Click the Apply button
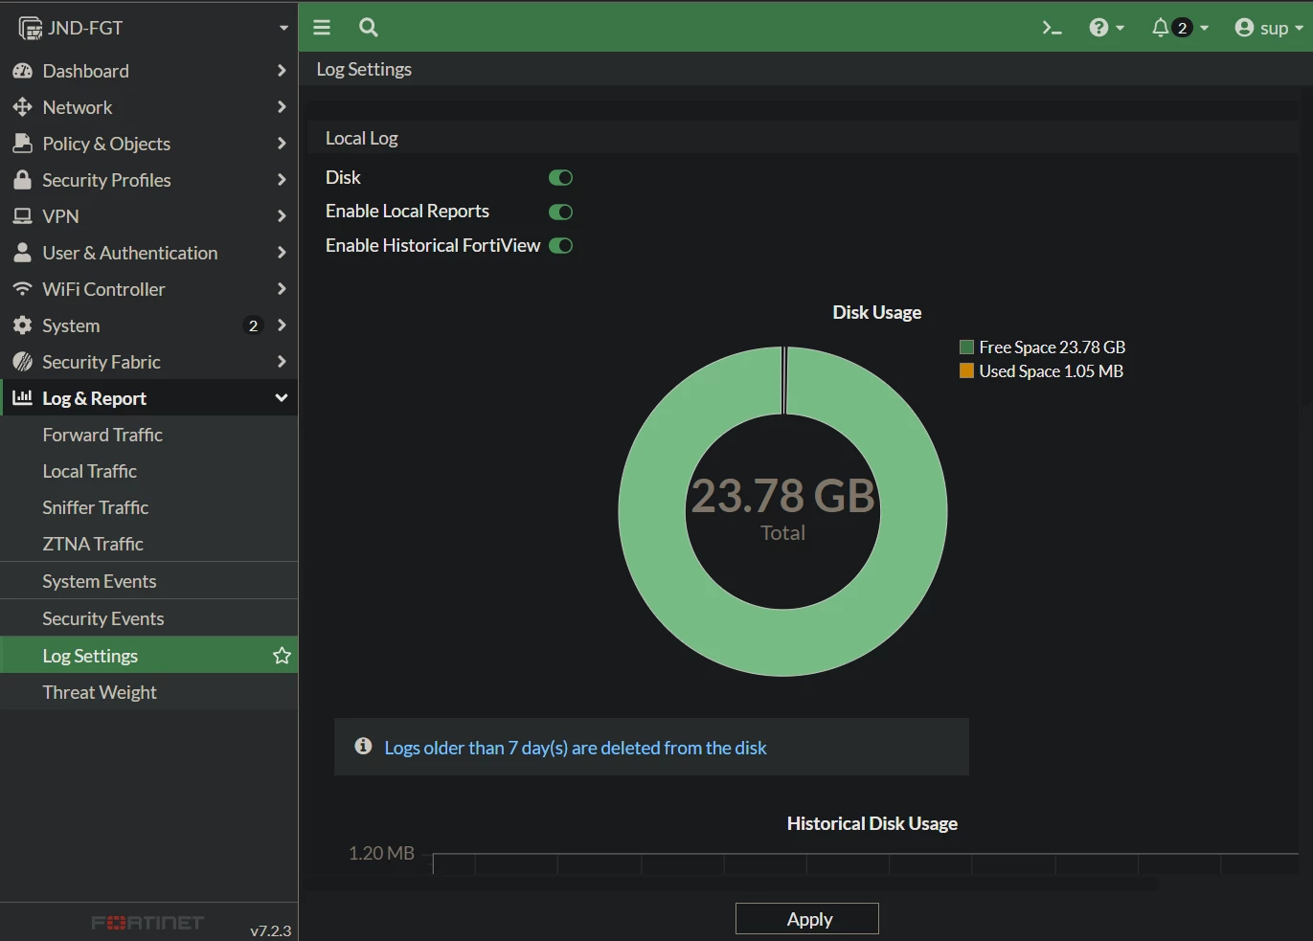The image size is (1313, 941). (x=807, y=919)
